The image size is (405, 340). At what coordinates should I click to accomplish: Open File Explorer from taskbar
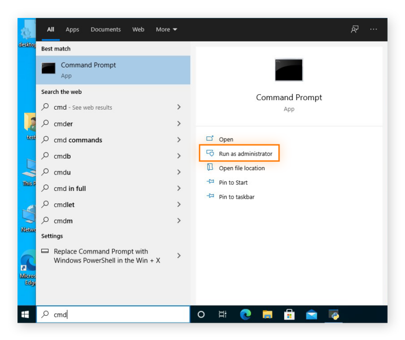[267, 315]
